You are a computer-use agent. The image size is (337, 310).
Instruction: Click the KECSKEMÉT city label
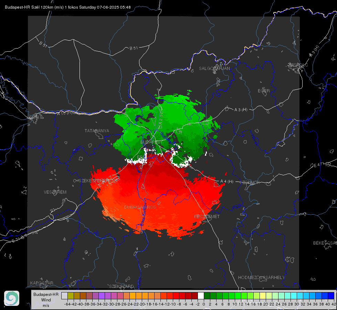tap(207, 217)
